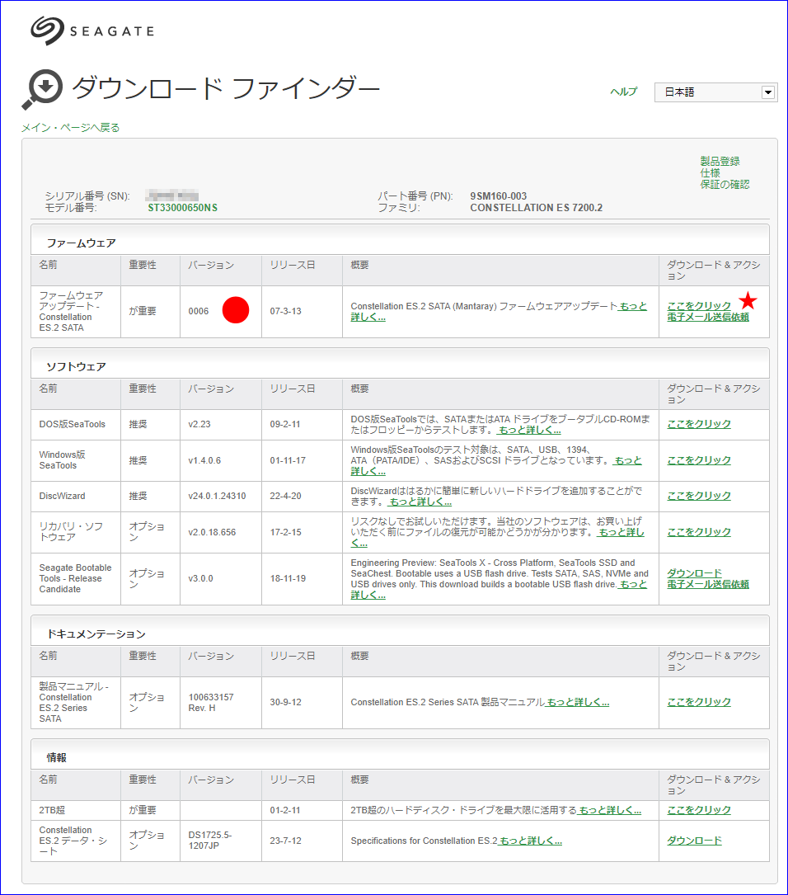Open もっと詳しく for the 2TB超 description

pyautogui.click(x=609, y=810)
